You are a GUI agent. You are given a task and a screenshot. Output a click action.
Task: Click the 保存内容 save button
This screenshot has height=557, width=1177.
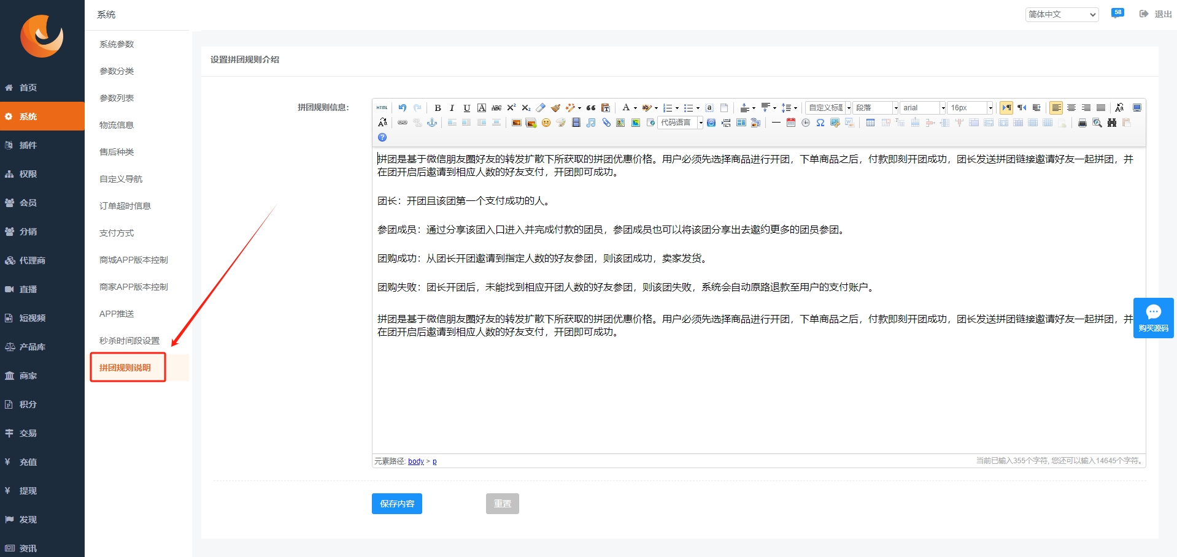397,504
